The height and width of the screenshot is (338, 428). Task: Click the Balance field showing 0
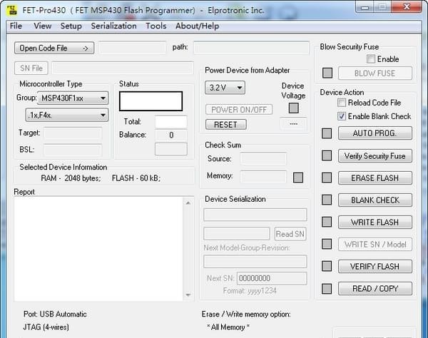171,135
